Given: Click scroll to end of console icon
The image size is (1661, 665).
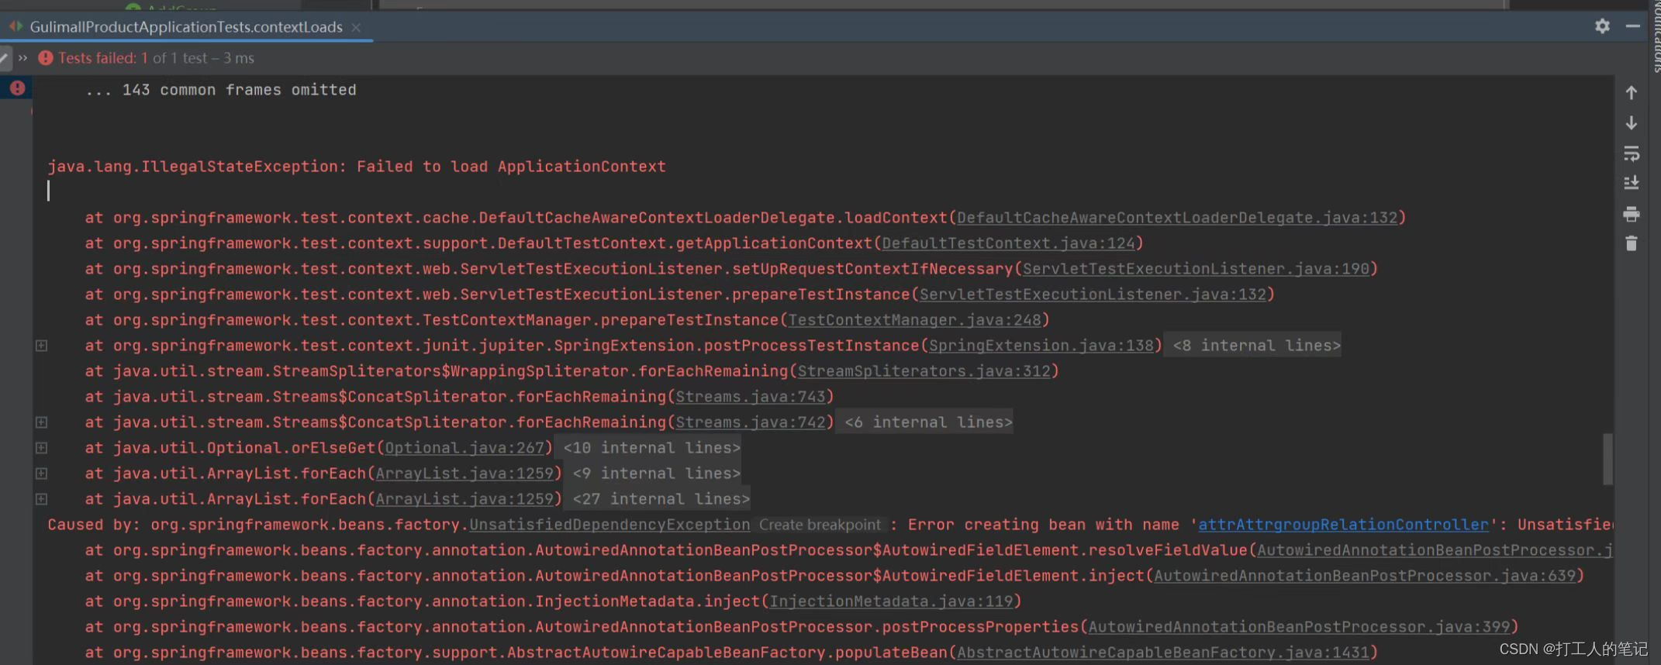Looking at the screenshot, I should [1632, 184].
